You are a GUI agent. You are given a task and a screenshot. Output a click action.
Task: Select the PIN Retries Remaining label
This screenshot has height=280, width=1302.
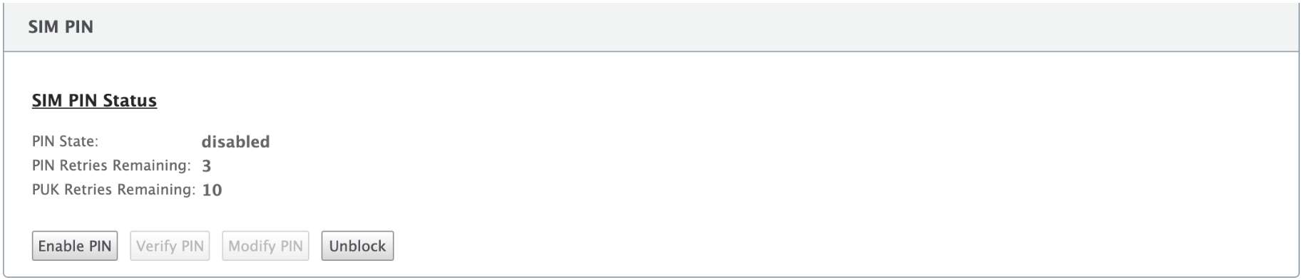(x=111, y=166)
